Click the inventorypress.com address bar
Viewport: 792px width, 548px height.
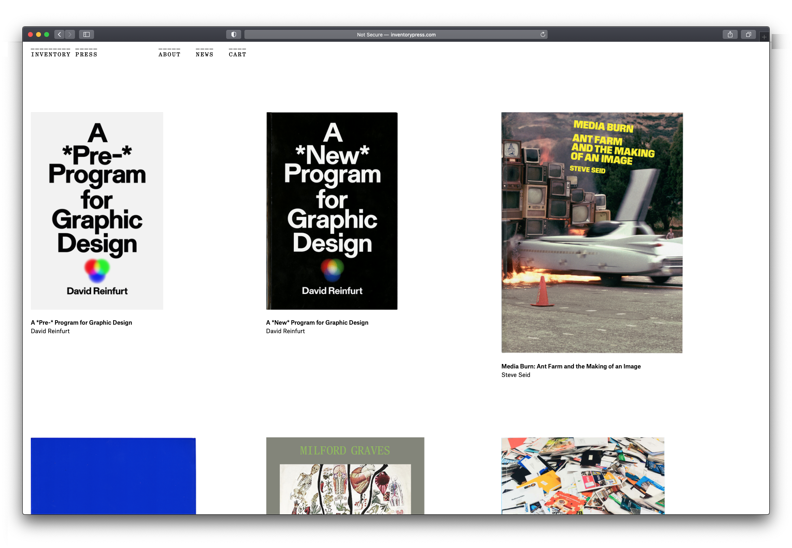tap(396, 34)
